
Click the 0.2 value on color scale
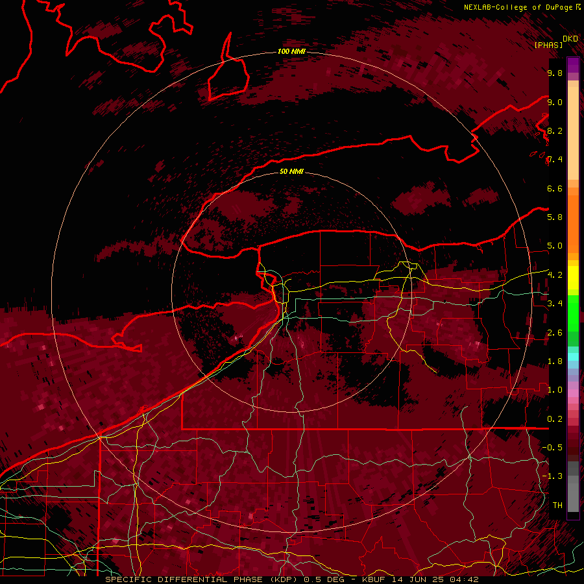tap(555, 419)
